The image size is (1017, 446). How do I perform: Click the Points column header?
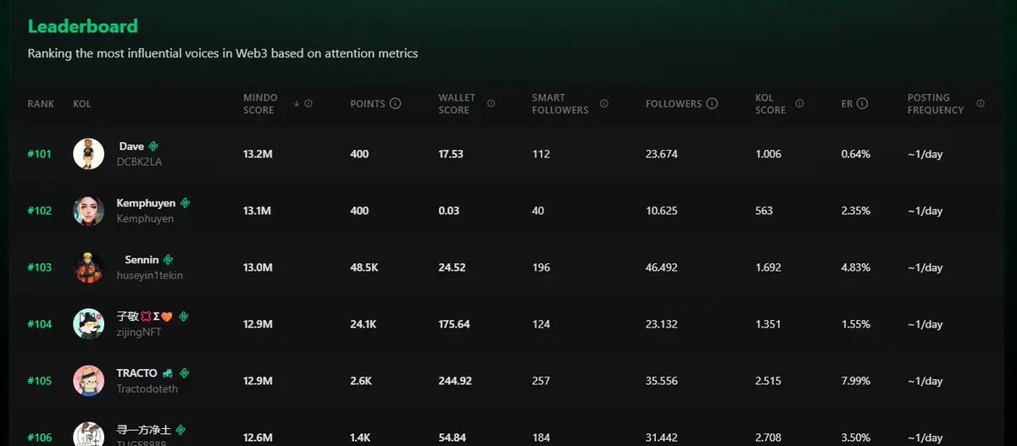pos(368,103)
